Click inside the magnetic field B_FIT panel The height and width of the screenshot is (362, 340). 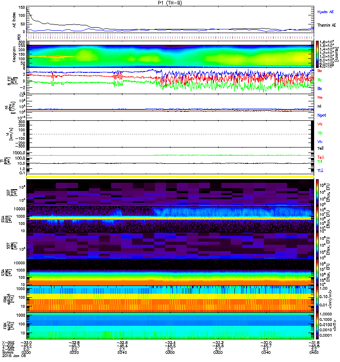[170, 81]
